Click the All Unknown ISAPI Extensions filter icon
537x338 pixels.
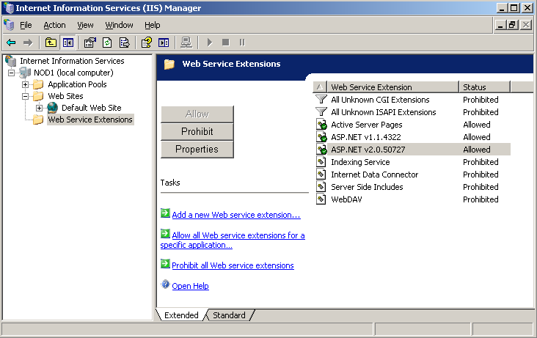[321, 112]
